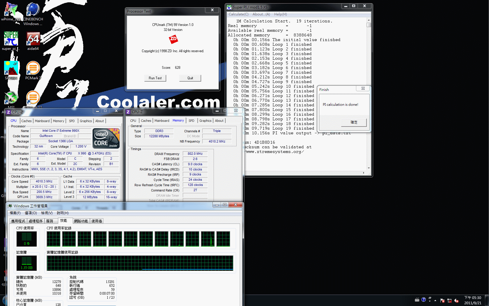The width and height of the screenshot is (489, 306).
Task: Click the disconnected network tray icon
Action: (449, 300)
